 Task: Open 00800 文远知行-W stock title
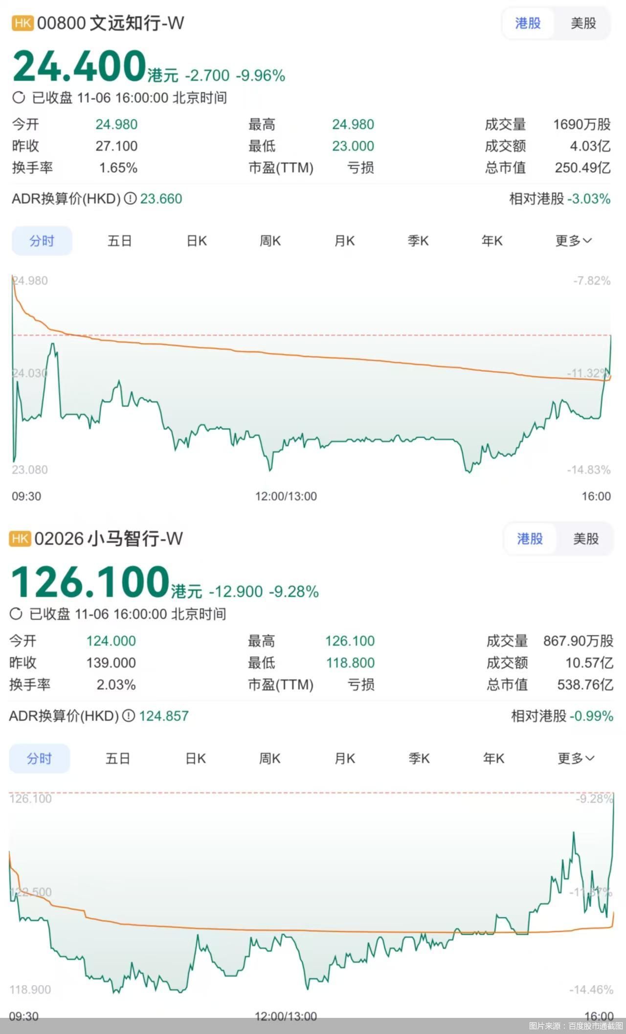(111, 23)
